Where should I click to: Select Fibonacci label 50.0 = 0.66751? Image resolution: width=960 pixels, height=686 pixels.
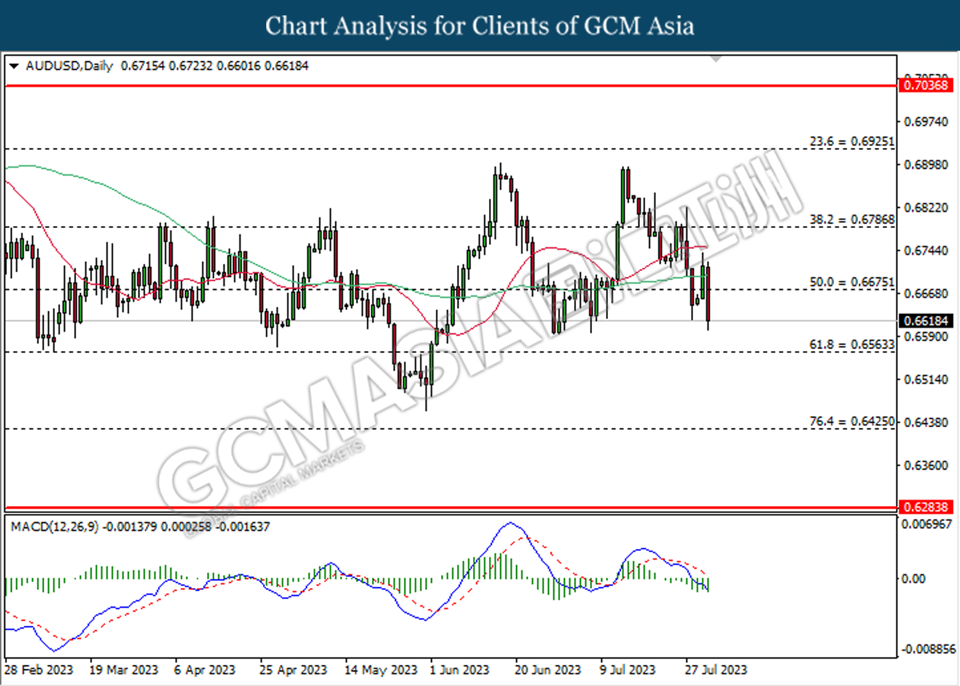point(852,282)
